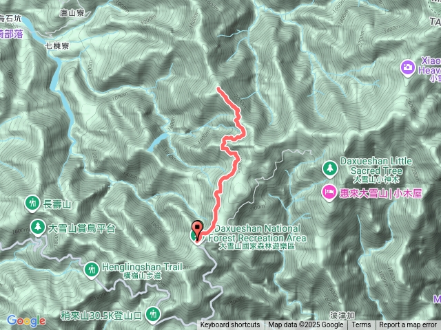Select the Daxueshan Little Sacred Tree marker

(x=330, y=168)
